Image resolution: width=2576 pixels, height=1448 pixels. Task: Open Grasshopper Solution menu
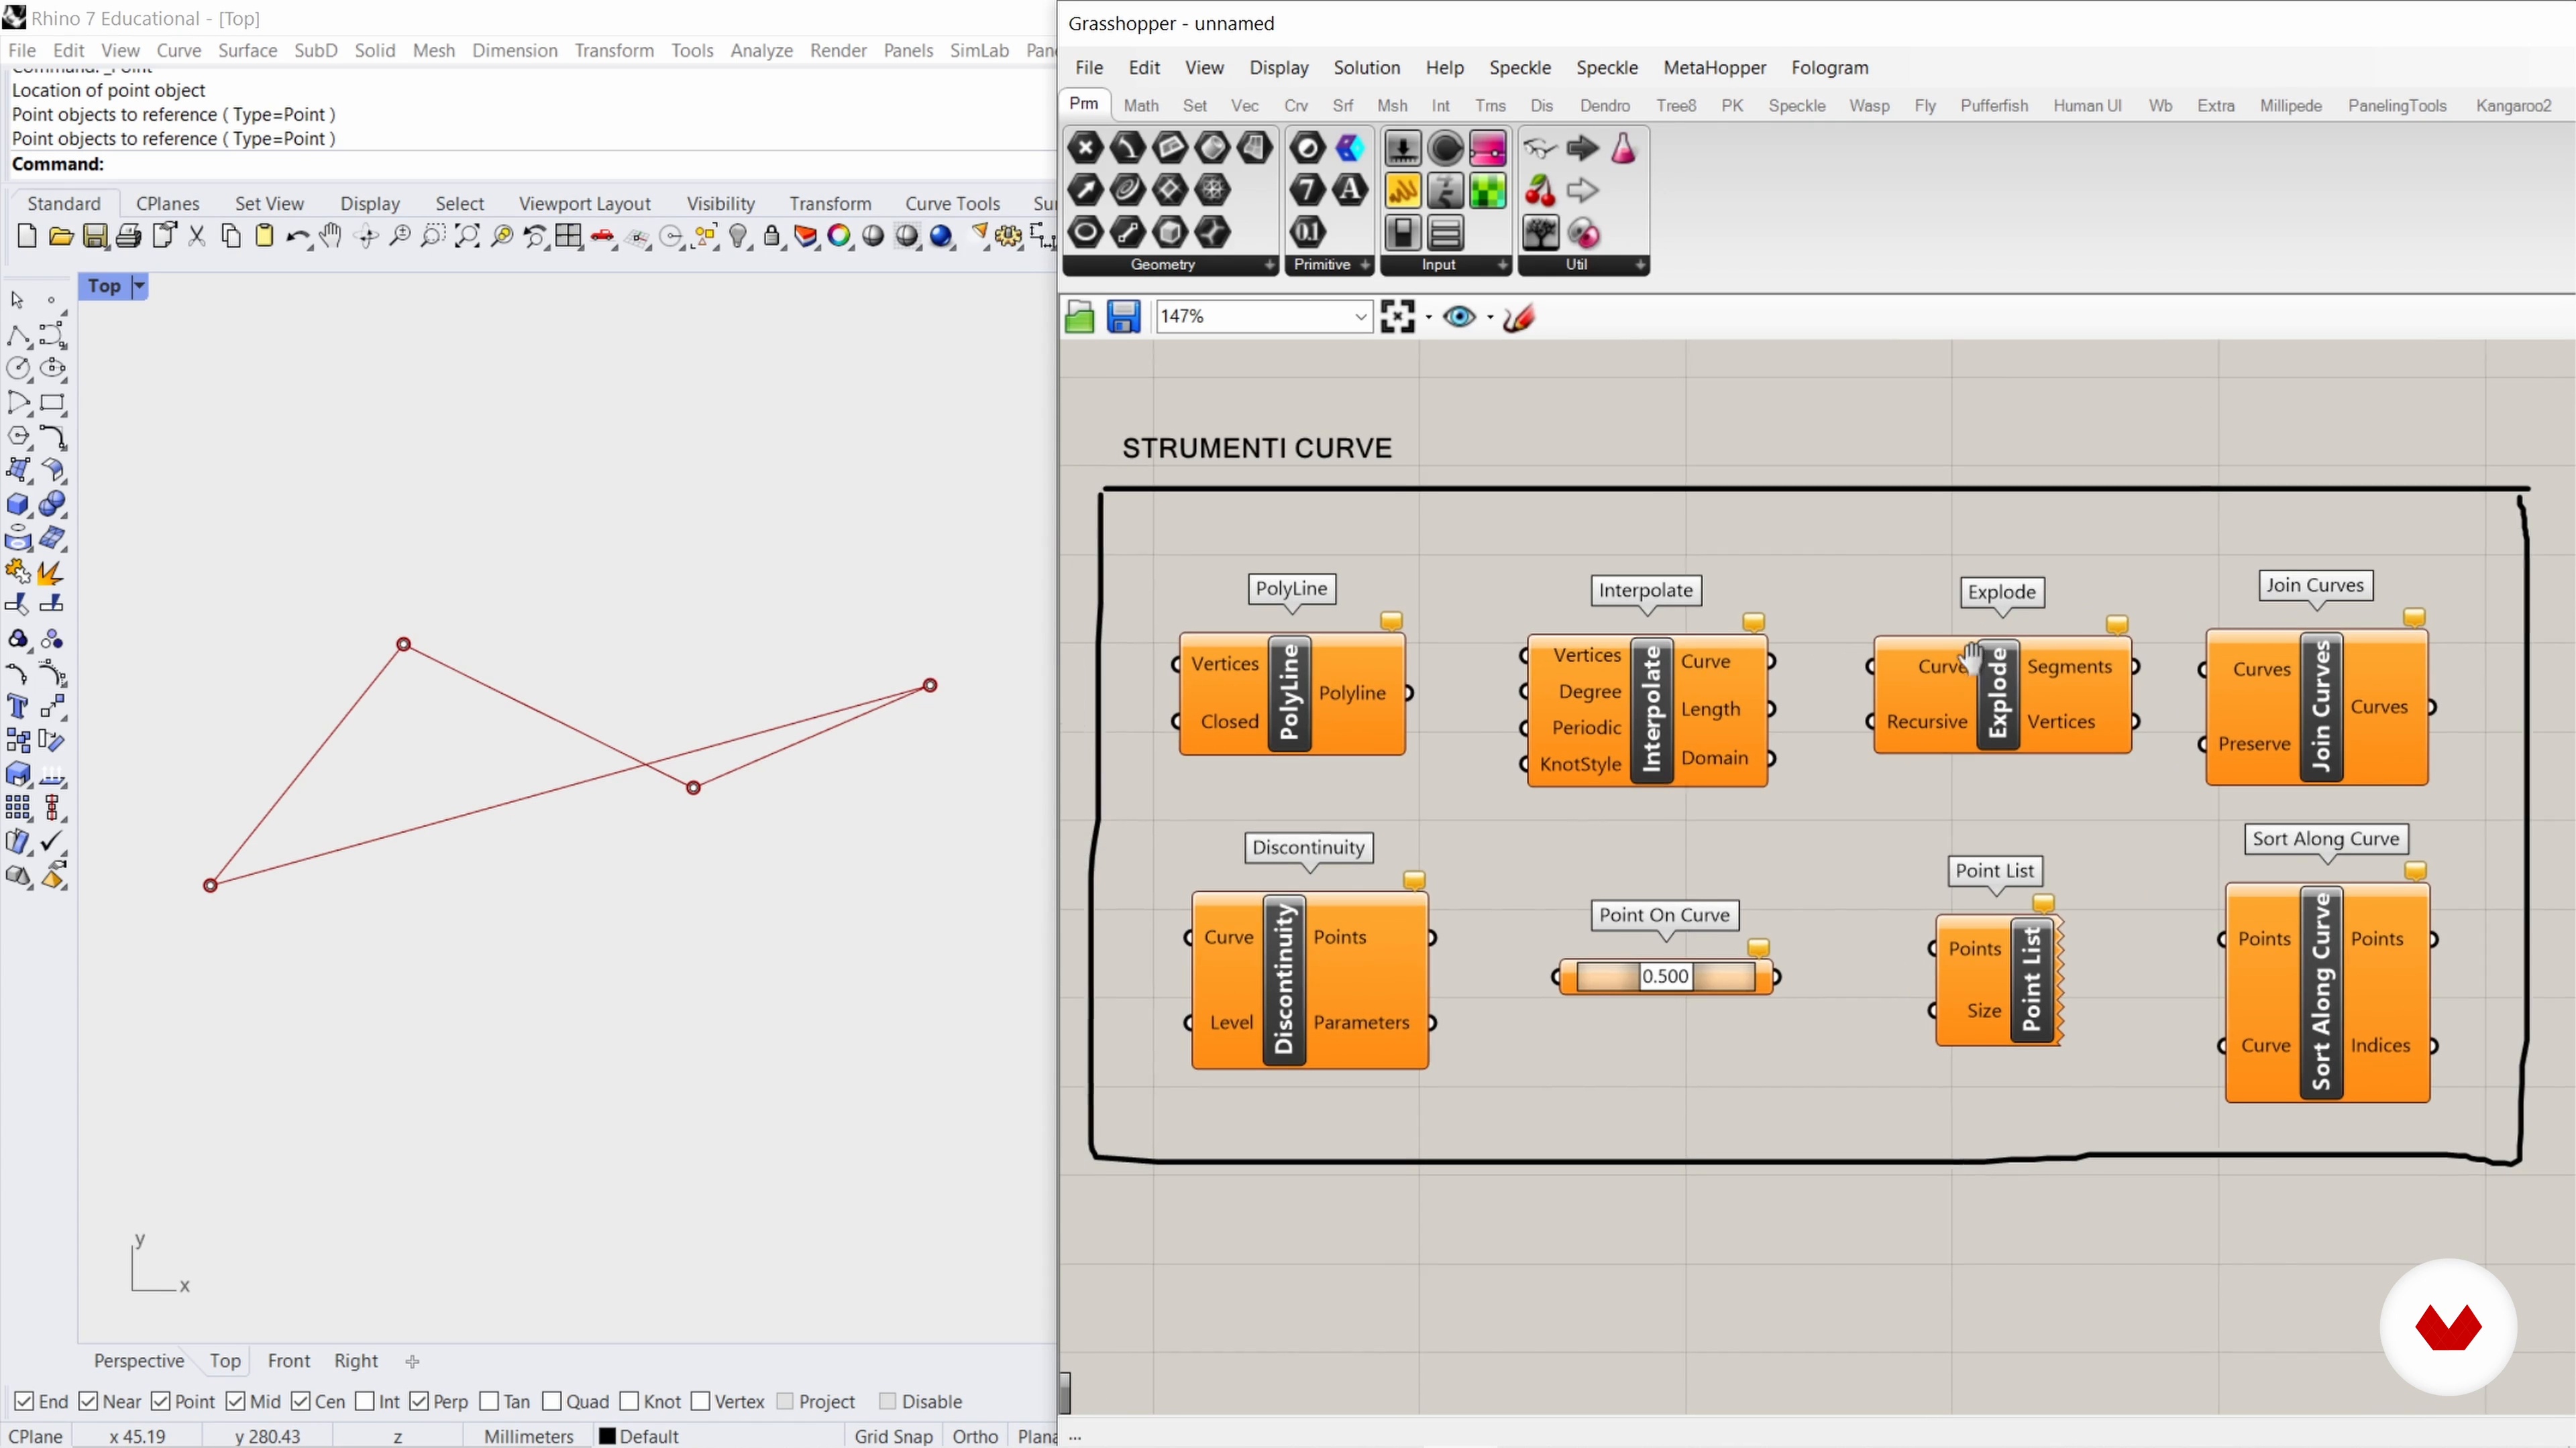[1366, 67]
